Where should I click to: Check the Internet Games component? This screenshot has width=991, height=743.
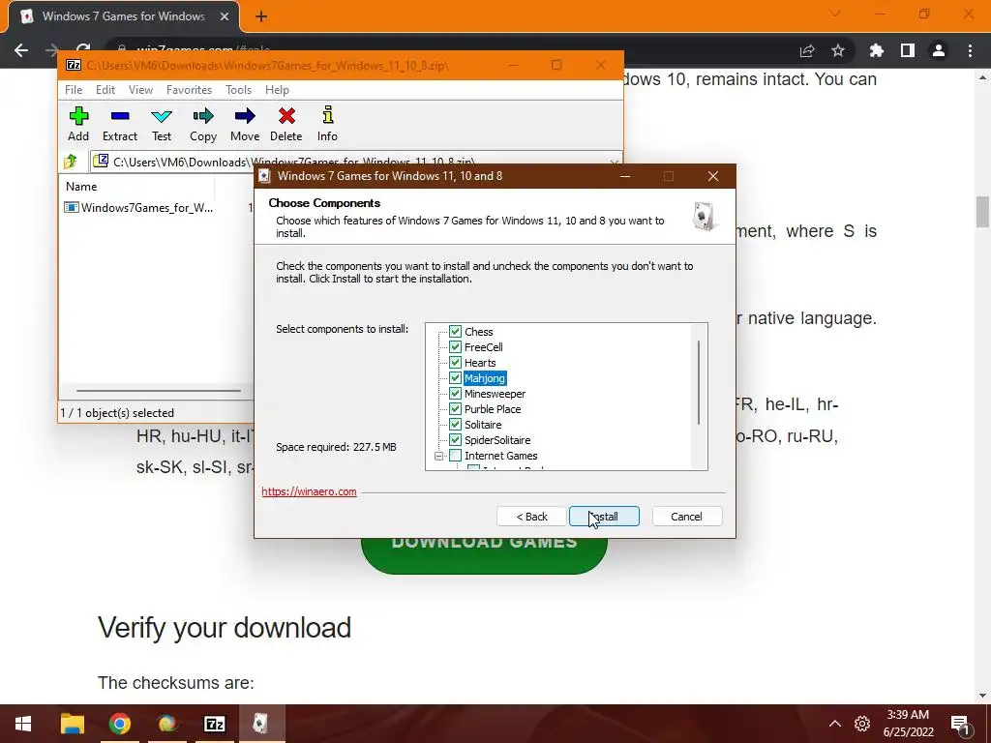point(455,455)
